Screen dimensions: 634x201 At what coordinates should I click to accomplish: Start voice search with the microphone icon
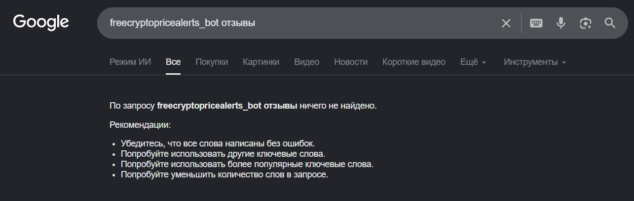(x=561, y=23)
